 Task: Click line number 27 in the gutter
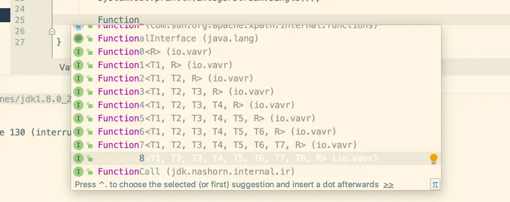(x=20, y=42)
